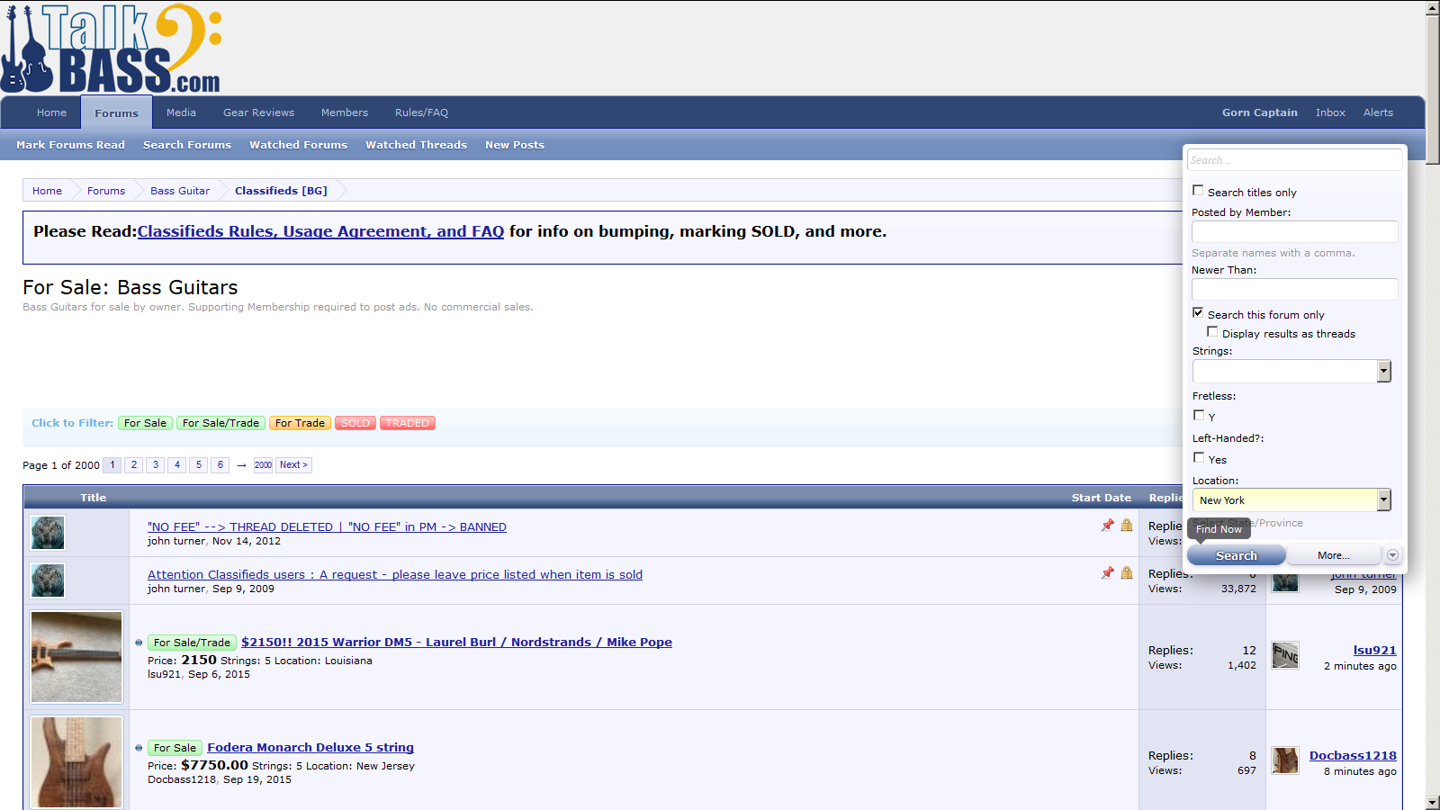Open "Watched Threads"

point(416,145)
